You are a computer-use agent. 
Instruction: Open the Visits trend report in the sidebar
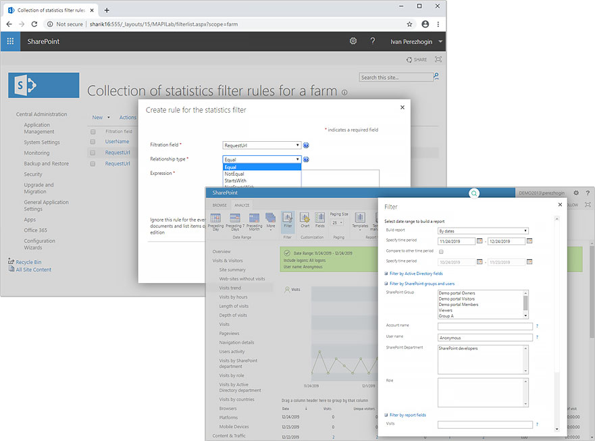click(x=230, y=288)
